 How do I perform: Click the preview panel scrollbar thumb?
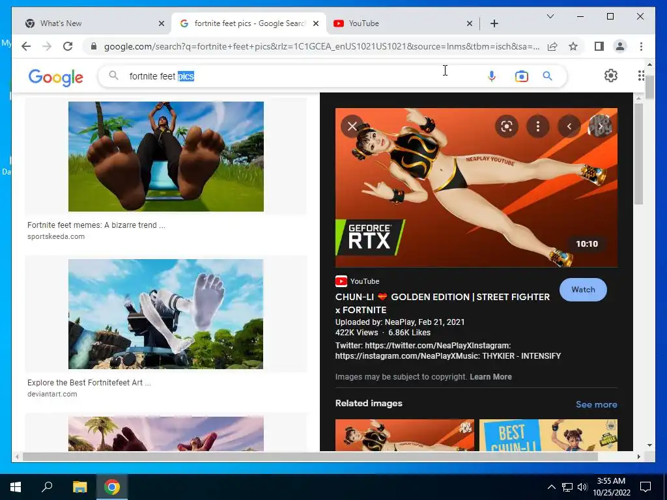[x=638, y=154]
